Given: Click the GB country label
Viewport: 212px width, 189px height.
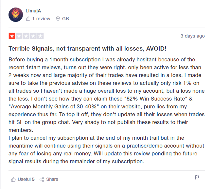Looking at the screenshot, I should click(65, 19).
